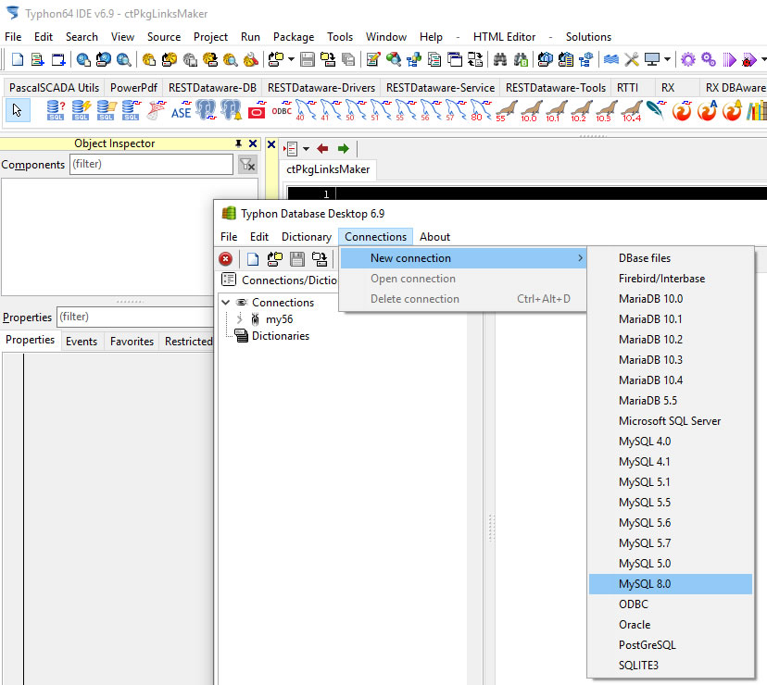The image size is (767, 685).
Task: Click new document icon in Database Desktop toolbar
Action: 252,259
